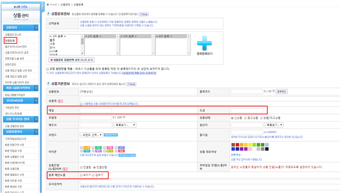Select the 진열함 radio option

click(81, 167)
